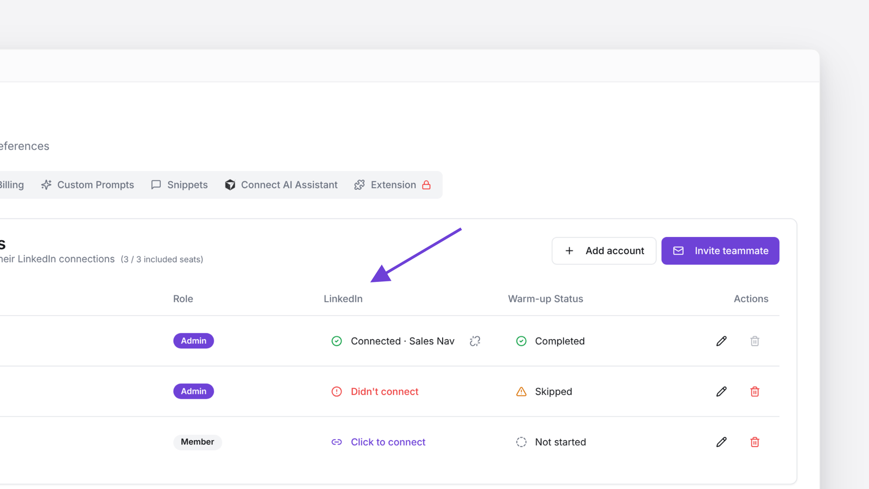Edit the Member account row

[x=721, y=442]
